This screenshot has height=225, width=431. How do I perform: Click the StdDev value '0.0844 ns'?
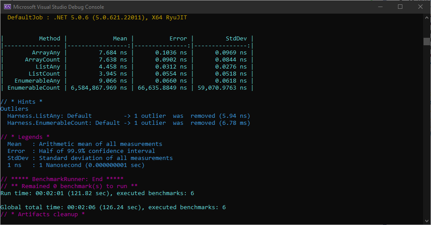tap(231, 59)
